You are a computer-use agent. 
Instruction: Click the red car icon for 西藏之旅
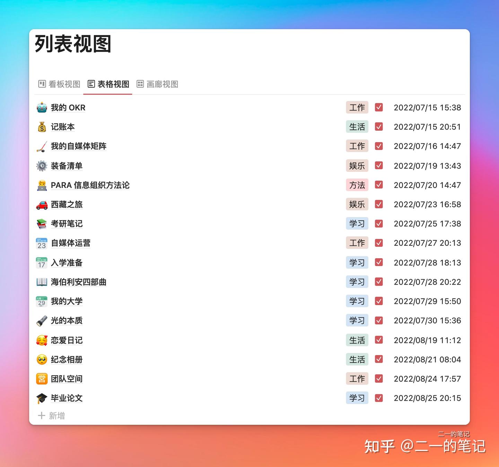[x=42, y=205]
